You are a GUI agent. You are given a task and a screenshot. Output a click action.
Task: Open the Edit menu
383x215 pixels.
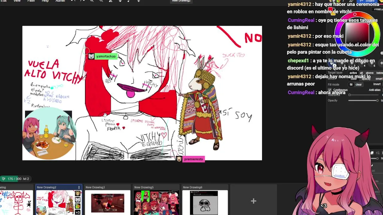click(x=3, y=1)
